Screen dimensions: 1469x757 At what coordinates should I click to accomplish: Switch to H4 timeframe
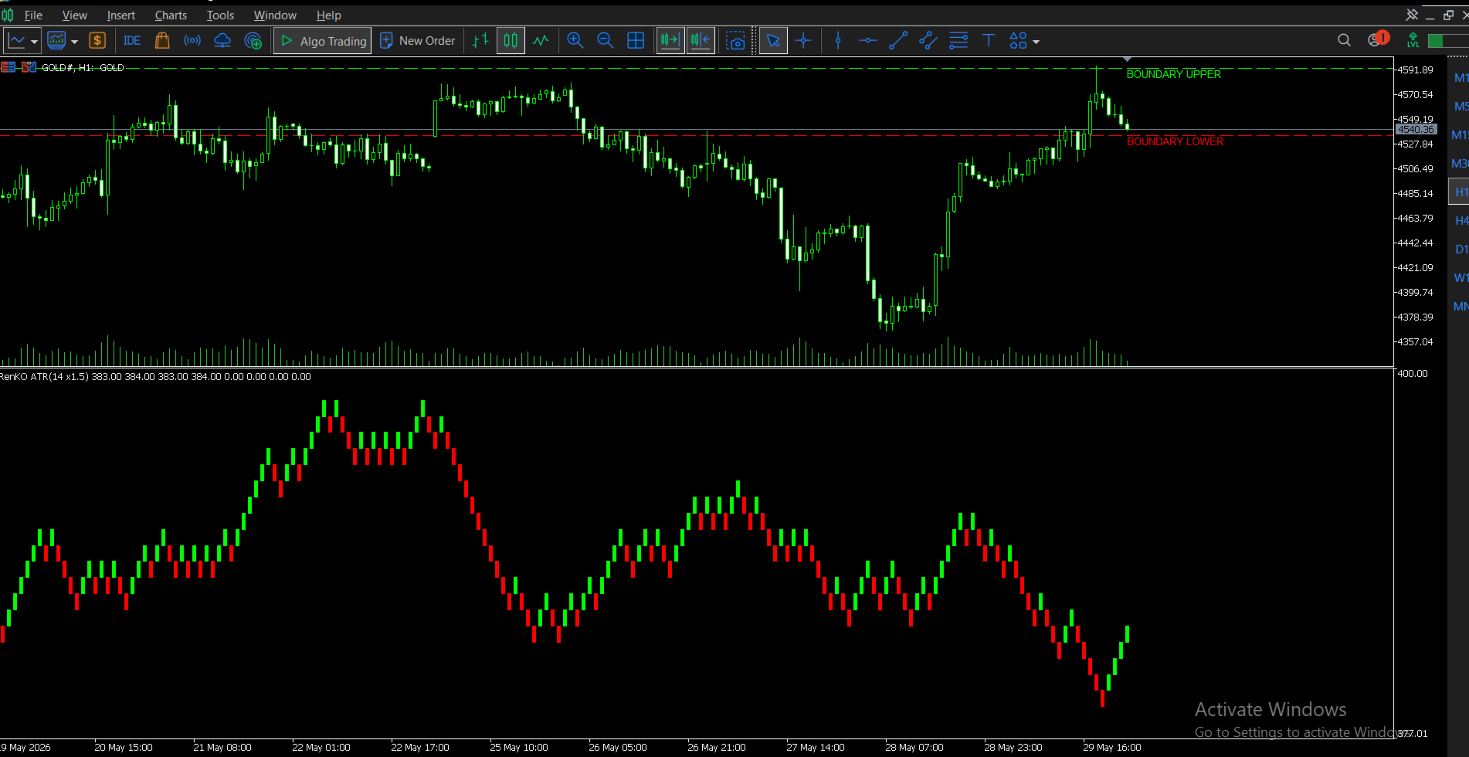click(x=1461, y=221)
